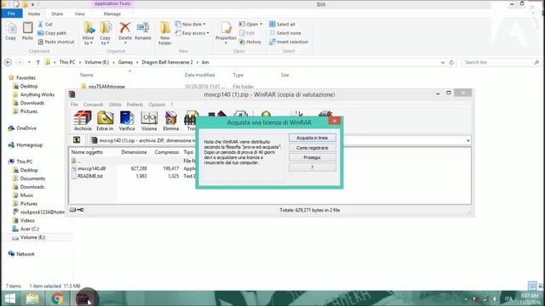Click the Visiona toolbar icon
Image resolution: width=545 pixels, height=306 pixels.
tap(149, 121)
